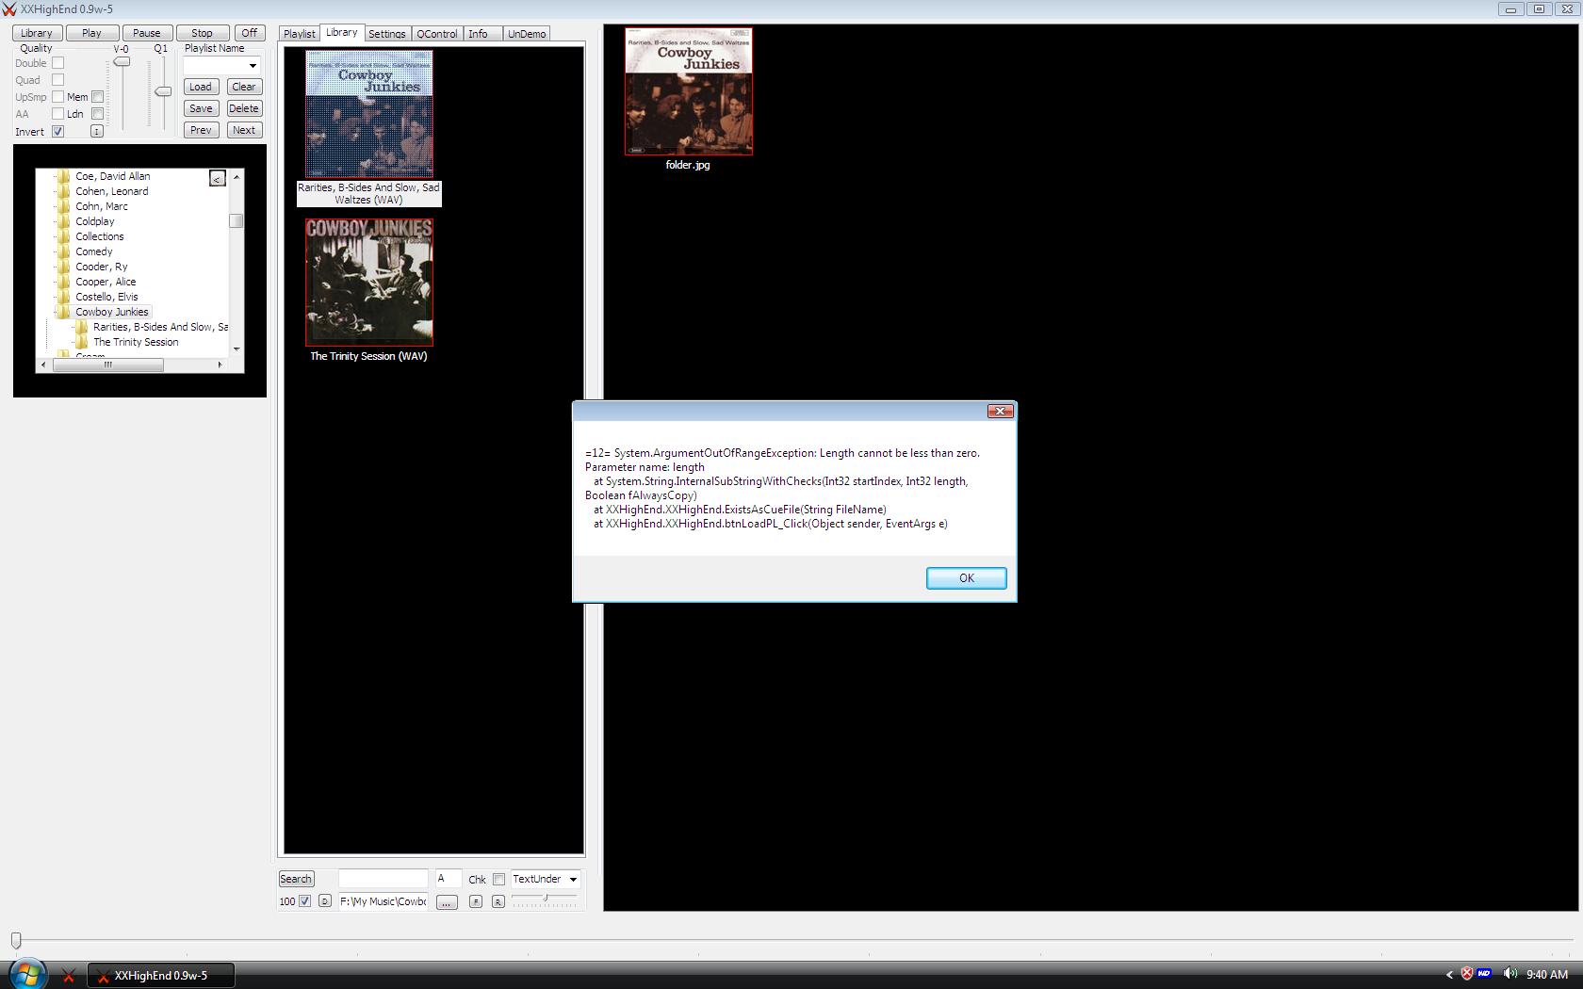Click the folder icon beside Coe, David Allan
Viewport: 1583px width, 989px height.
64,176
